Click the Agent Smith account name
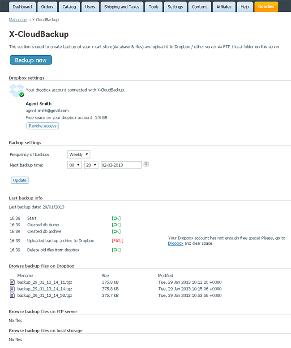 (39, 104)
